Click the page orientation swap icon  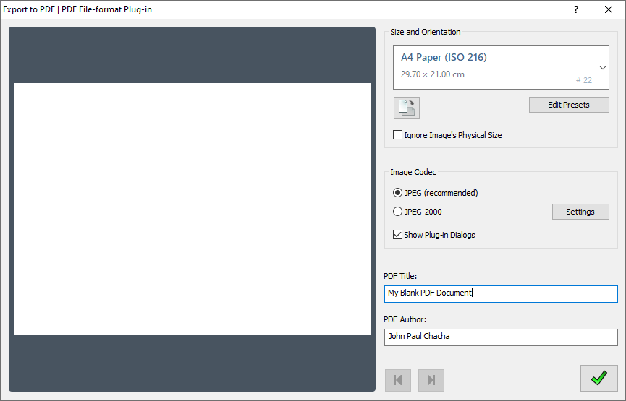click(407, 108)
